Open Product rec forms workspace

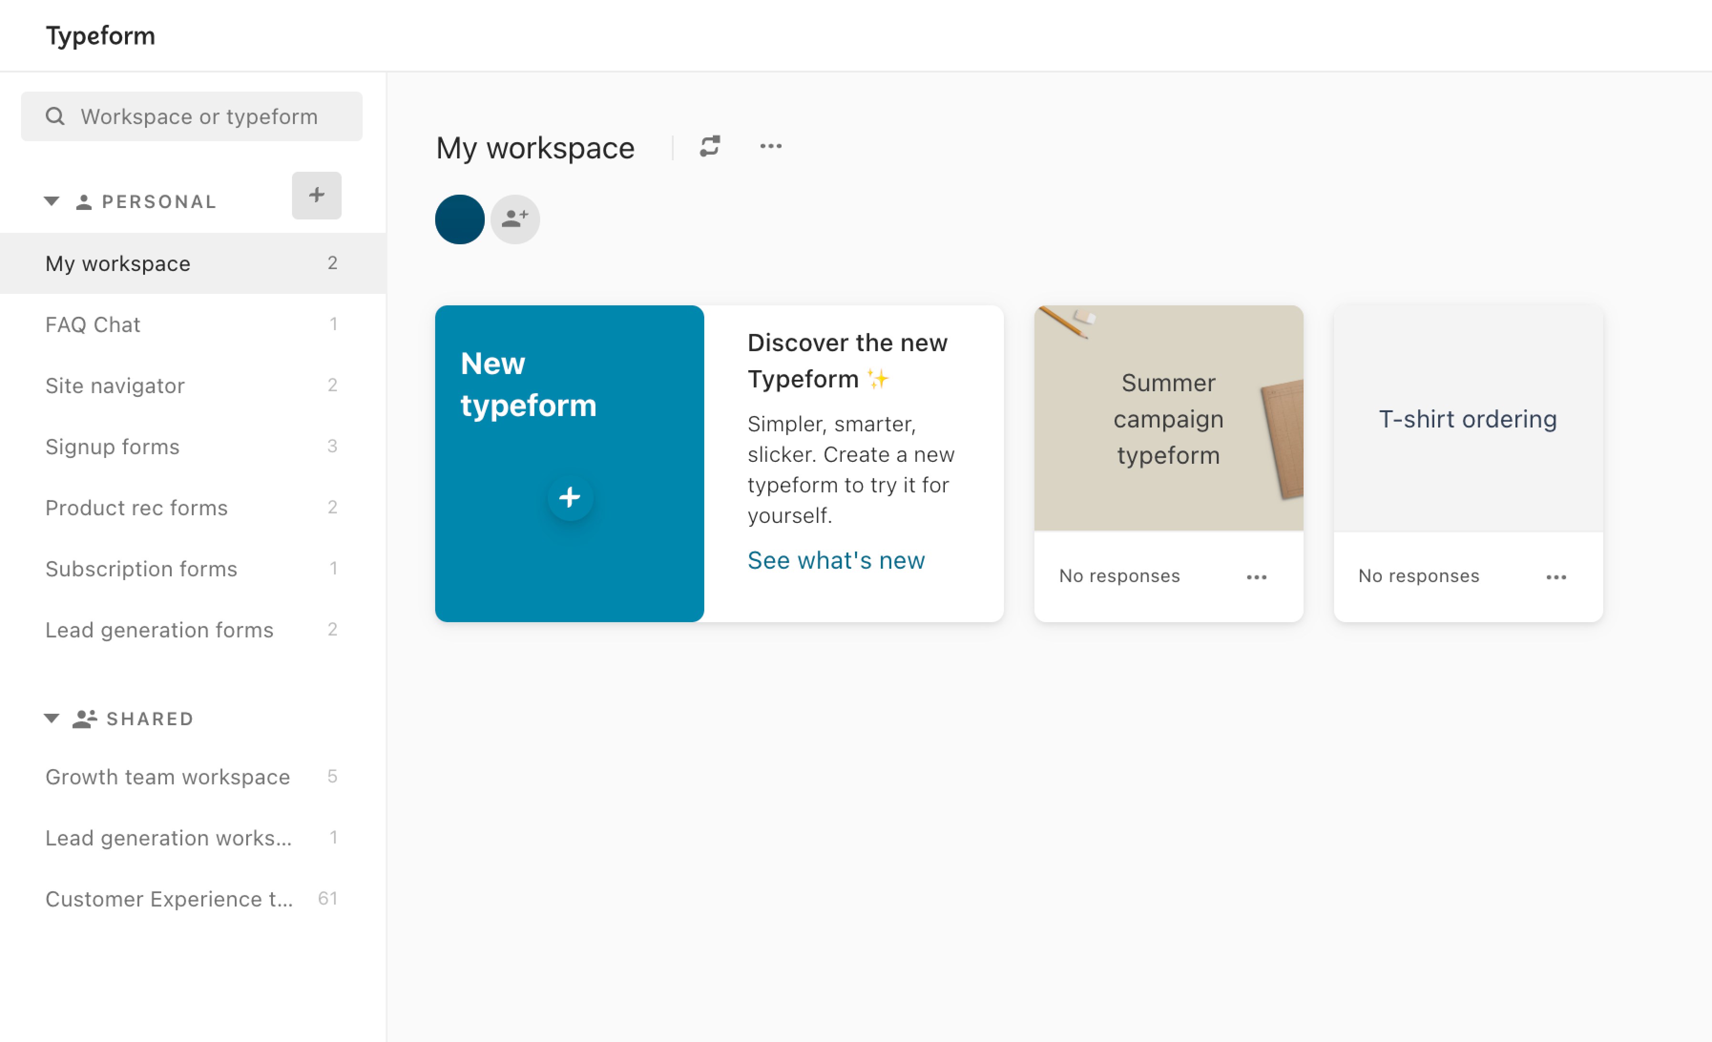coord(193,508)
